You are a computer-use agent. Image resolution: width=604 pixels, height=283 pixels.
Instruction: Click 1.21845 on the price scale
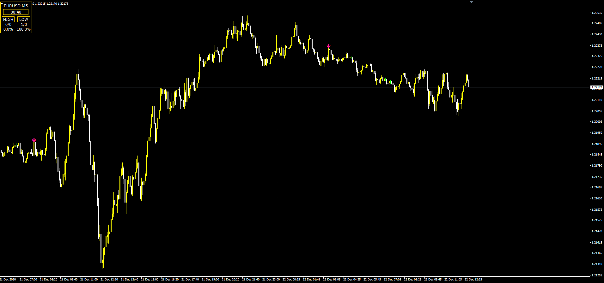pyautogui.click(x=596, y=155)
